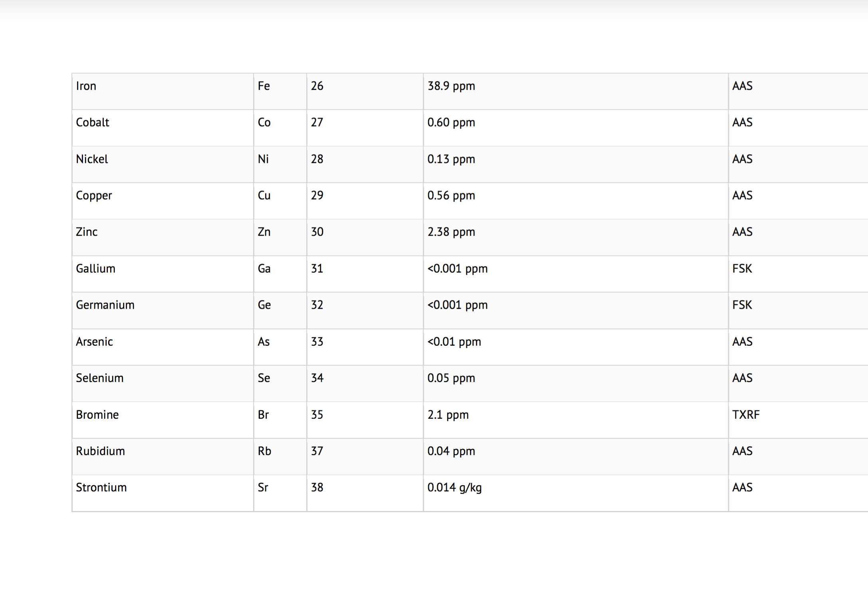Click the Germanium symbol Ge

pyautogui.click(x=264, y=305)
